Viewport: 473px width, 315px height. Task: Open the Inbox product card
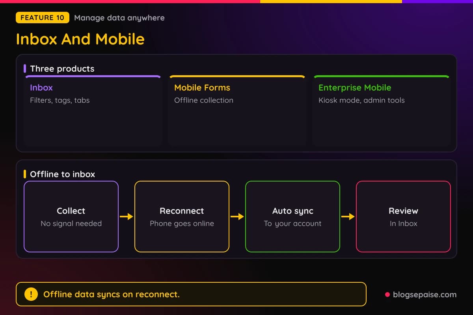[93, 111]
